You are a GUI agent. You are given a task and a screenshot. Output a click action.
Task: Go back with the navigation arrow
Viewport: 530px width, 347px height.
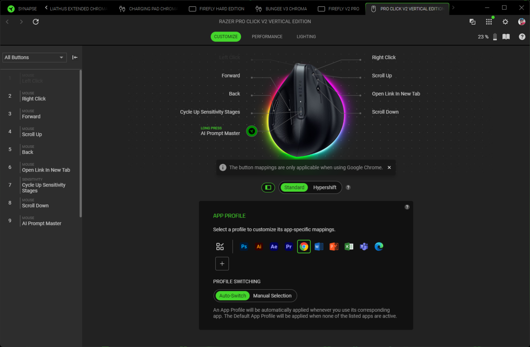(x=7, y=22)
